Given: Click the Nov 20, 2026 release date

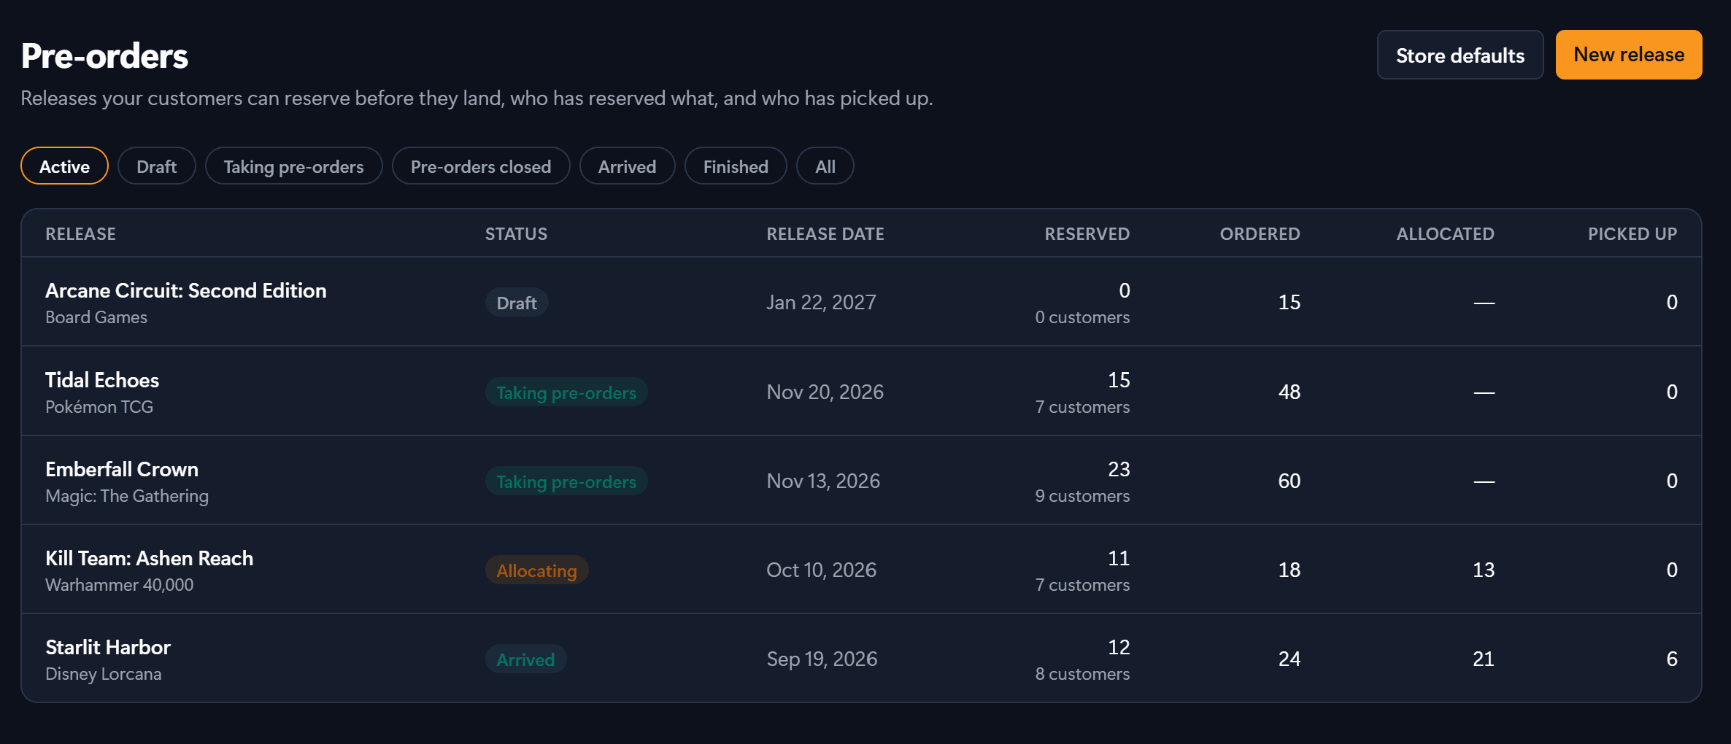Looking at the screenshot, I should pyautogui.click(x=825, y=392).
